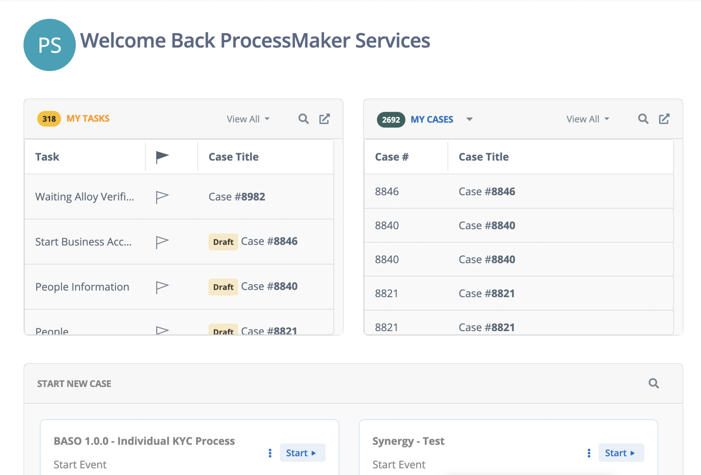701x475 pixels.
Task: Open case 8846 row in My Cases
Action: pos(519,191)
